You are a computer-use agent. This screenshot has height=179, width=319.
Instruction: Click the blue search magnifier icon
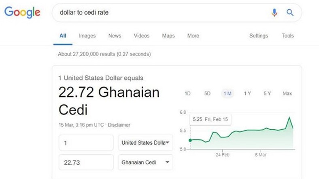pos(290,12)
